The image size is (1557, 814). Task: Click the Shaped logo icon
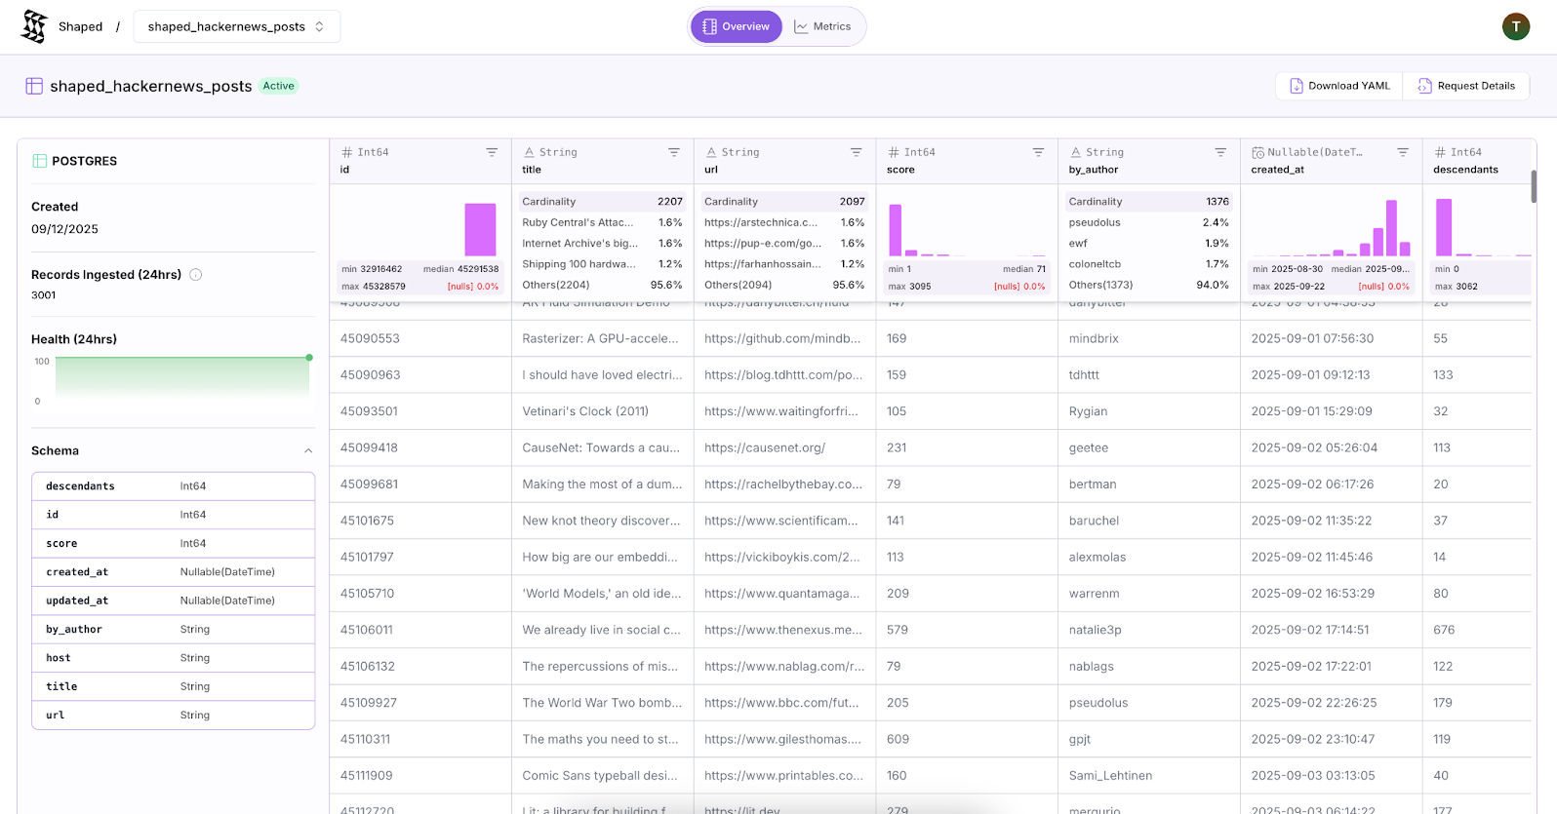pyautogui.click(x=34, y=26)
